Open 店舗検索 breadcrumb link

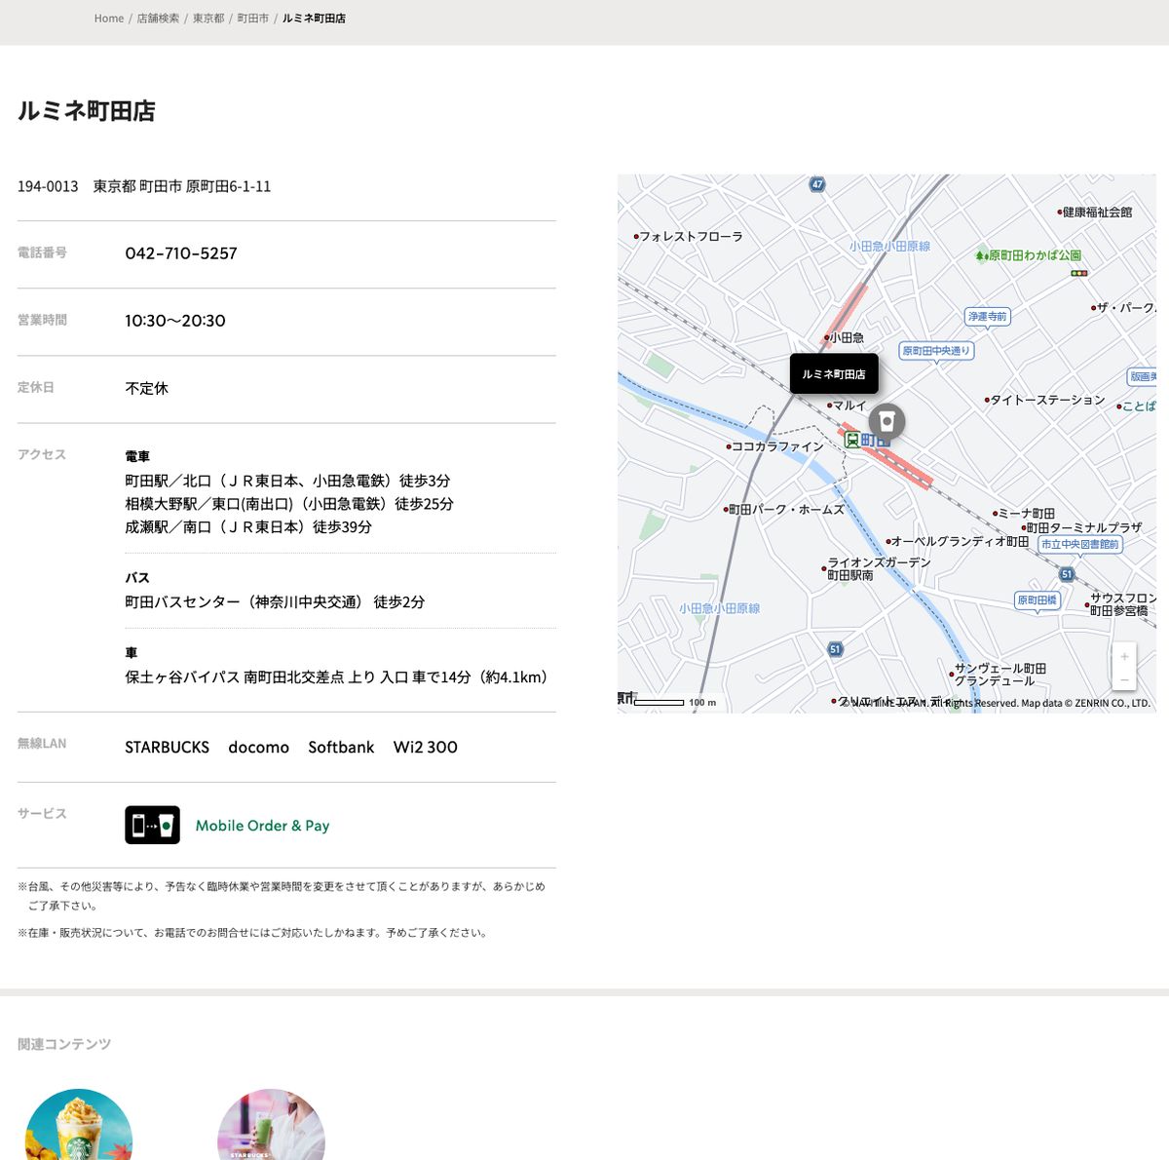[x=158, y=19]
